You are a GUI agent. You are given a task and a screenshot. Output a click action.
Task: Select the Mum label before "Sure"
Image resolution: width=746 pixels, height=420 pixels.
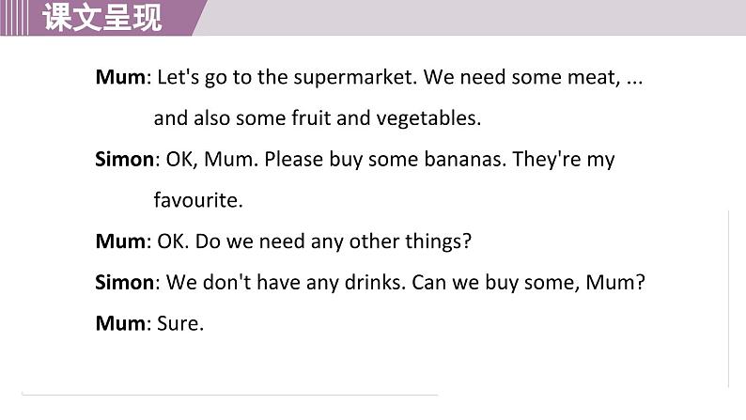[120, 323]
